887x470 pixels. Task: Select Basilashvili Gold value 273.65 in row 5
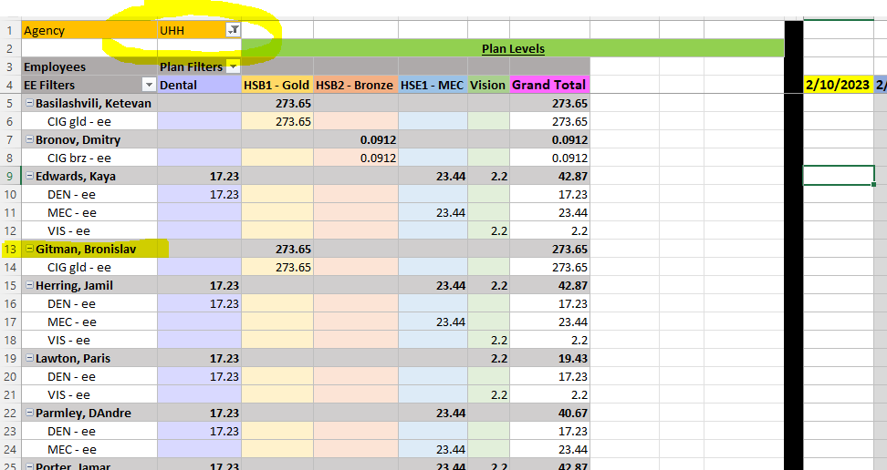[277, 103]
